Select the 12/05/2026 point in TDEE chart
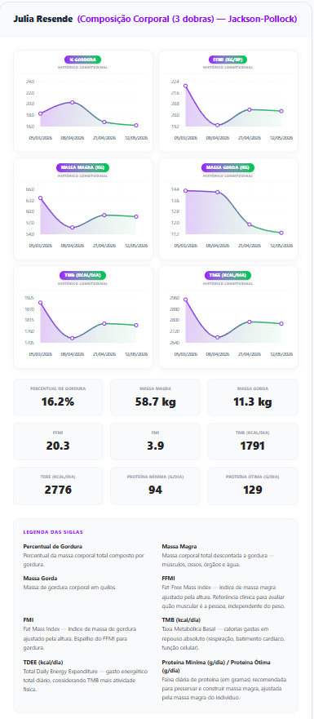The height and width of the screenshot is (719, 314). point(281,324)
